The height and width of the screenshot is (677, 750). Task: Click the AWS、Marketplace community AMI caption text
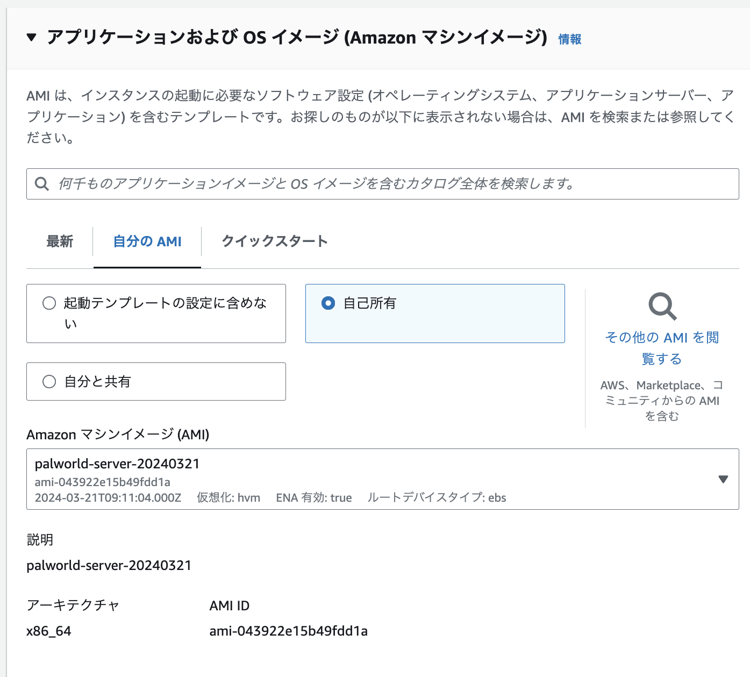[x=662, y=401]
